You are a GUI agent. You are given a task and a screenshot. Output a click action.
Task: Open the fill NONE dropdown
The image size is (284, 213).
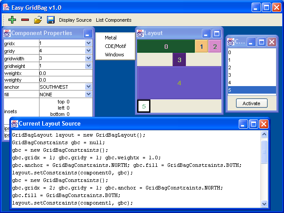88,95
